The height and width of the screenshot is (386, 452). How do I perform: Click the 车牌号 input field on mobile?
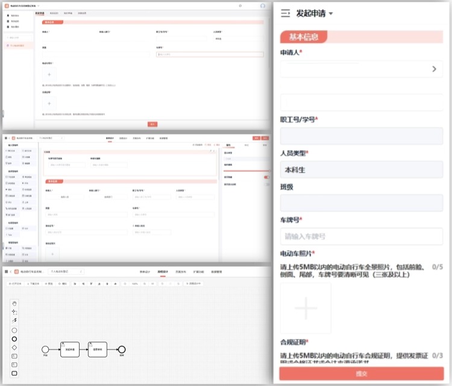click(362, 236)
